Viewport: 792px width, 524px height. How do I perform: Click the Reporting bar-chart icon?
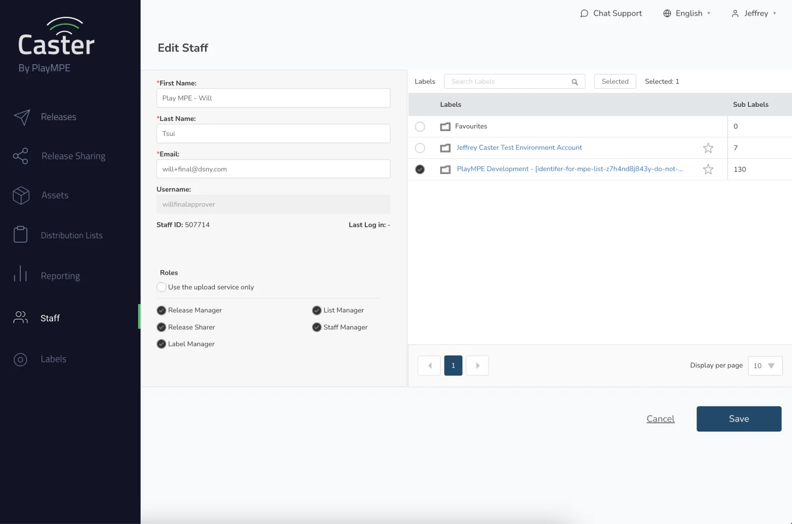[20, 275]
